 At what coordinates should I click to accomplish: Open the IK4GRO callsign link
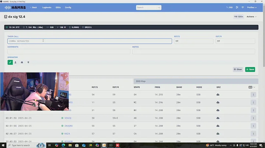[68, 126]
